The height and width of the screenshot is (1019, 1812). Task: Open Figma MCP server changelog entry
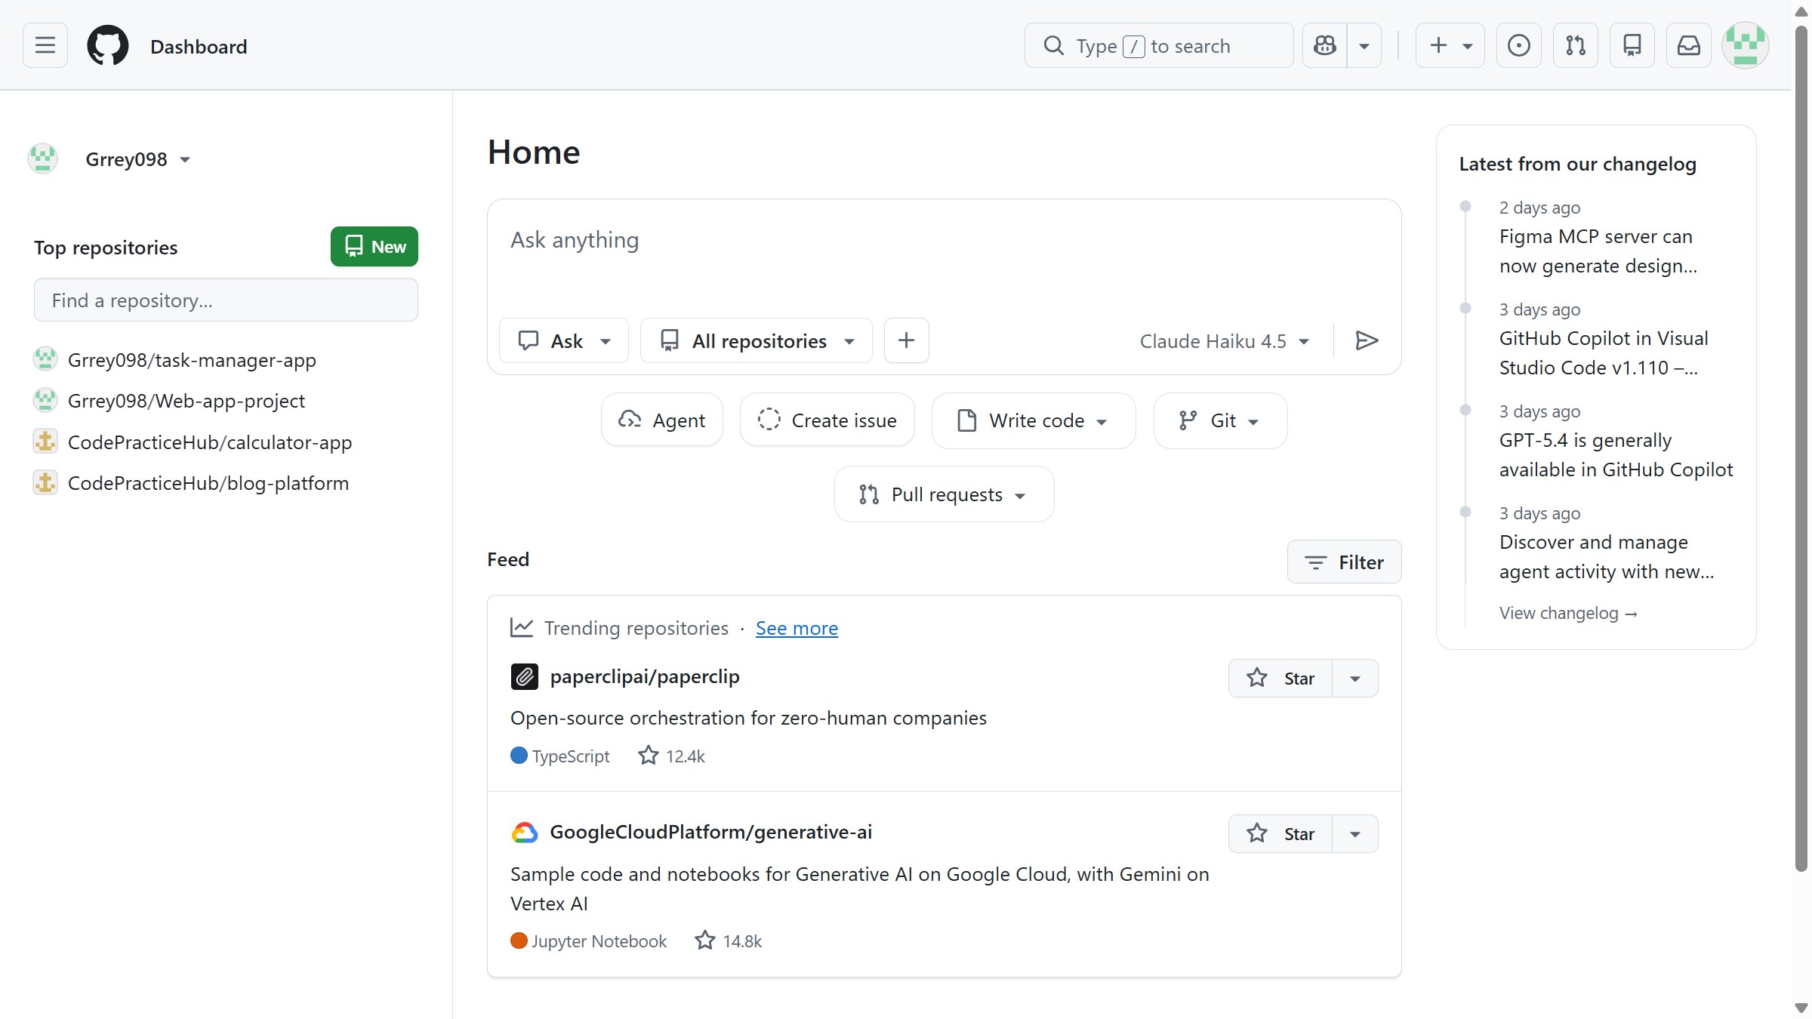[1598, 251]
